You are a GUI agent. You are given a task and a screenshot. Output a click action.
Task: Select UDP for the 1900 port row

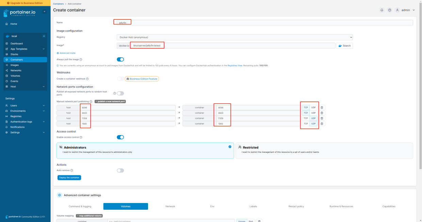click(313, 124)
